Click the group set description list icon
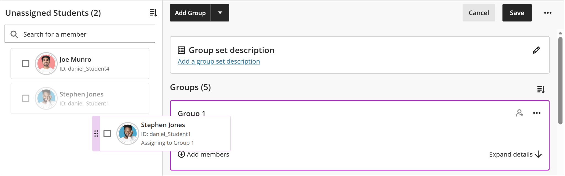The width and height of the screenshot is (565, 176). [181, 50]
